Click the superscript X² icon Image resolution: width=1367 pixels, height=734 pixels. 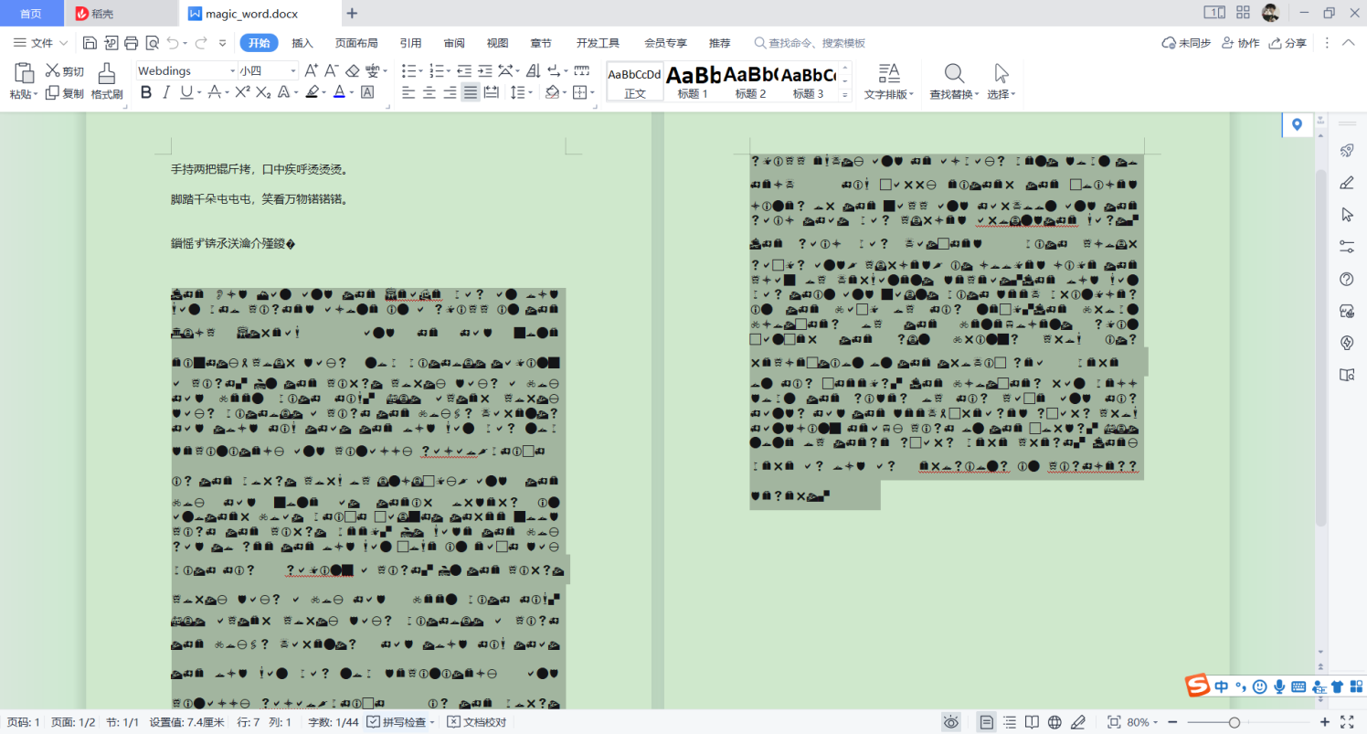click(x=242, y=91)
